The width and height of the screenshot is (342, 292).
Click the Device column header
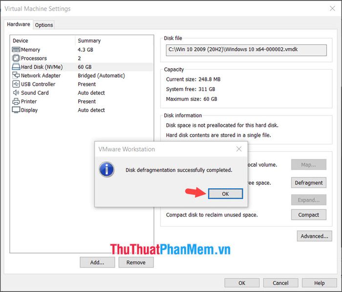[21, 40]
